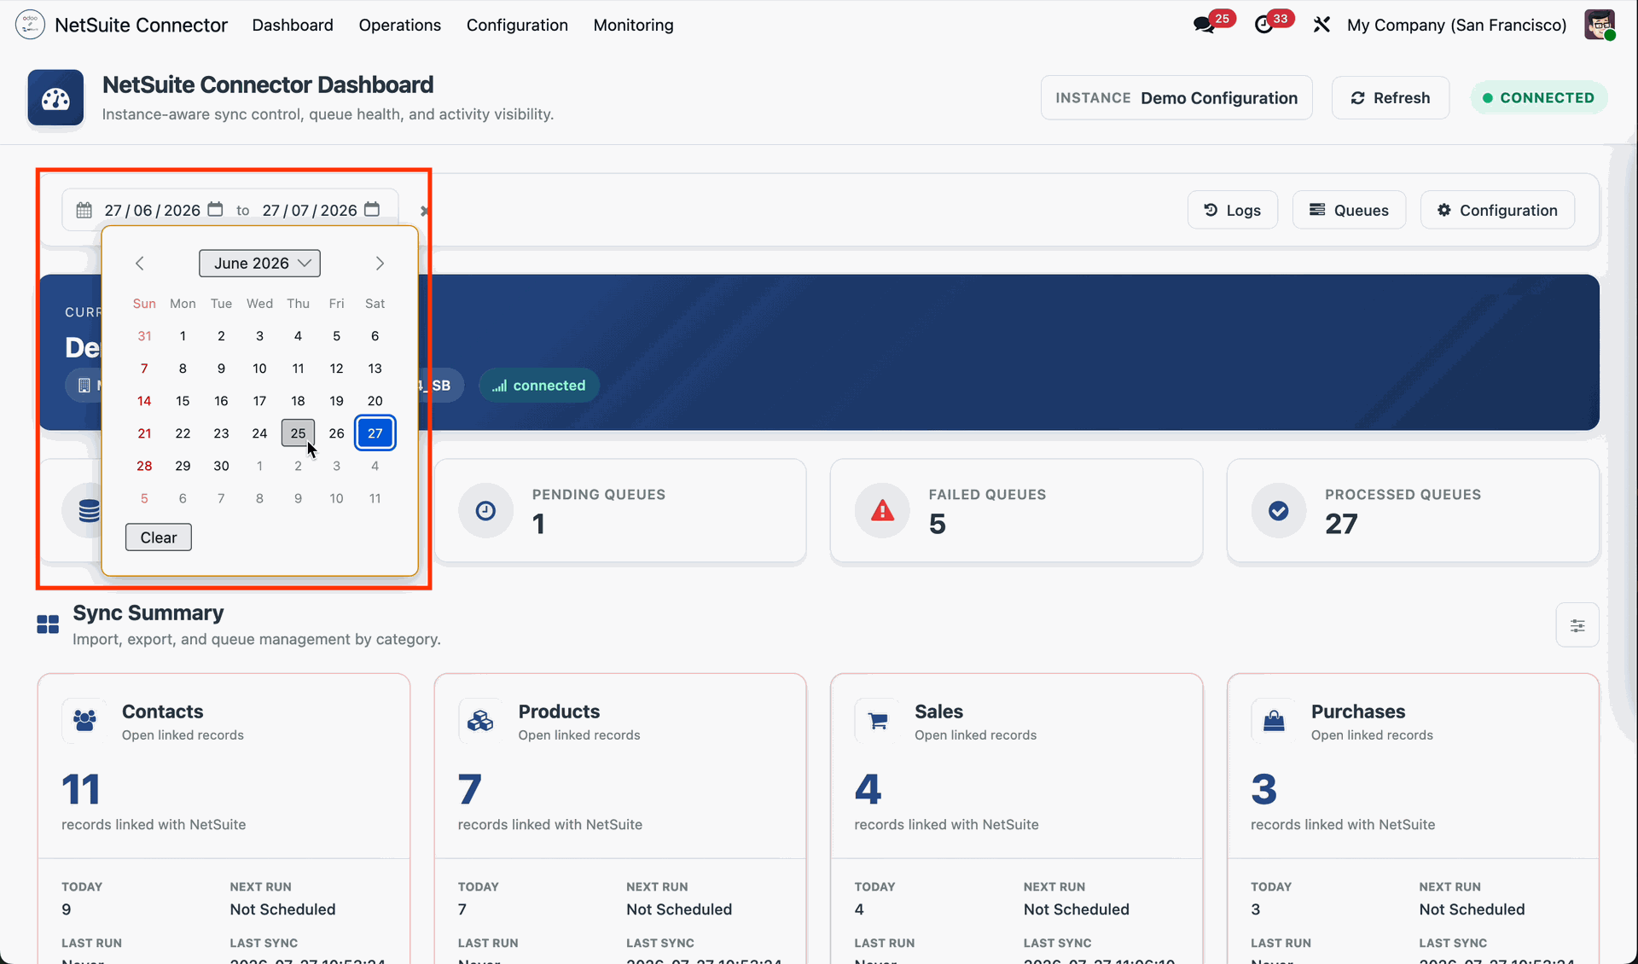Click Sales count 4

click(x=868, y=789)
